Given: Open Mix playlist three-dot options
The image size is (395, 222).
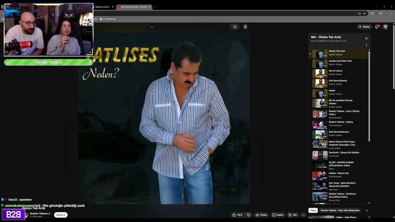Looking at the screenshot, I should pyautogui.click(x=366, y=45).
